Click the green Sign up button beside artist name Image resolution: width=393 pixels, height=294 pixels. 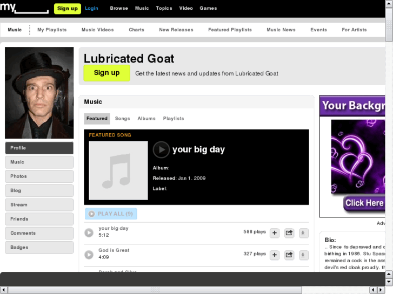click(106, 73)
